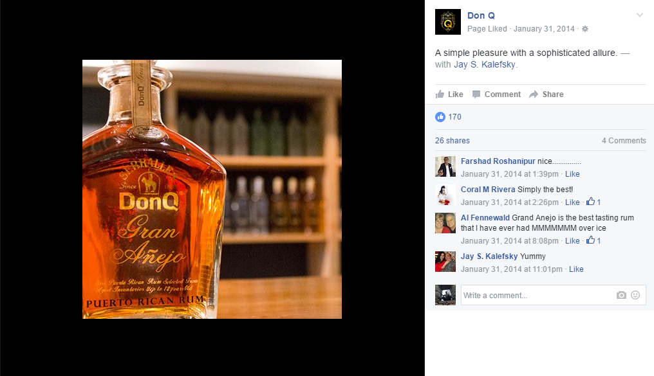Image resolution: width=654 pixels, height=376 pixels.
Task: Share the Don Q post
Action: pos(546,94)
